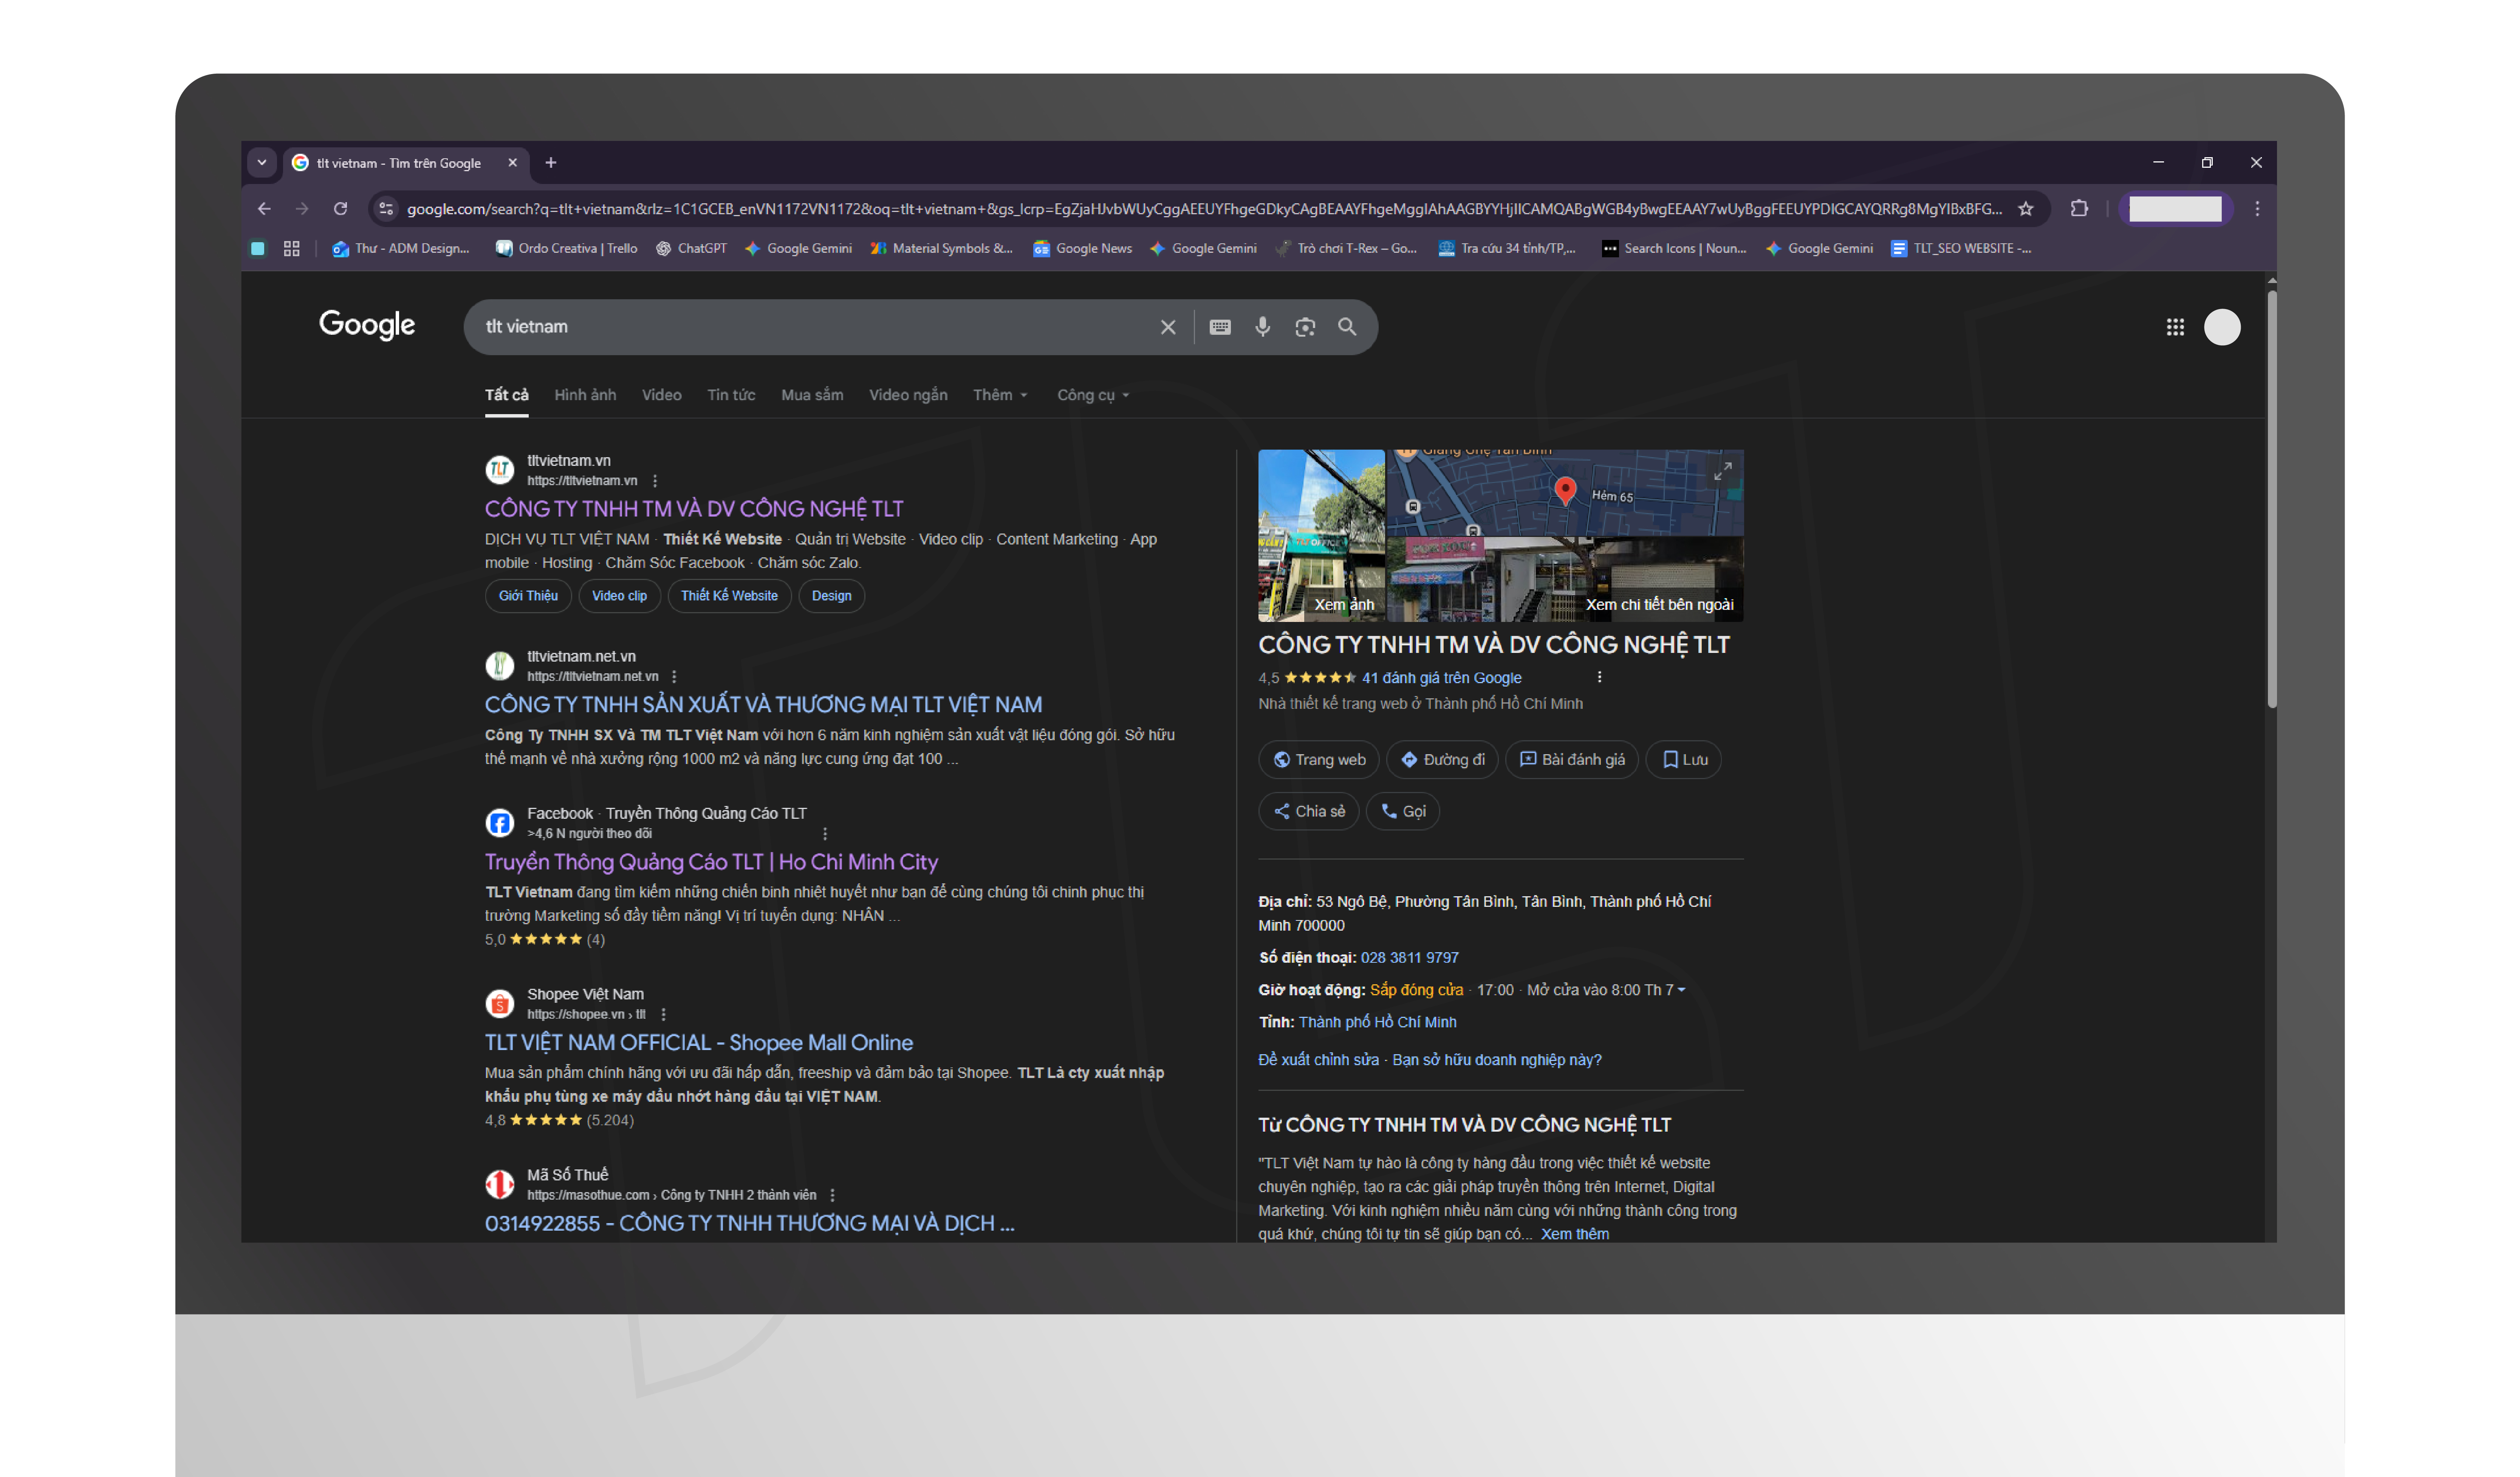Screen dimensions: 2520x1477
Task: Click the Lưu save bookmark button
Action: point(1684,760)
